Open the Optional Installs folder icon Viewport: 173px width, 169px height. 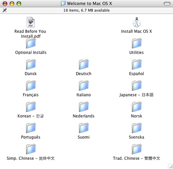tap(31, 43)
